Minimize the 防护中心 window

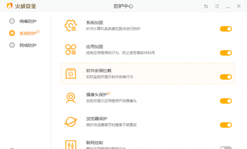coord(228,7)
